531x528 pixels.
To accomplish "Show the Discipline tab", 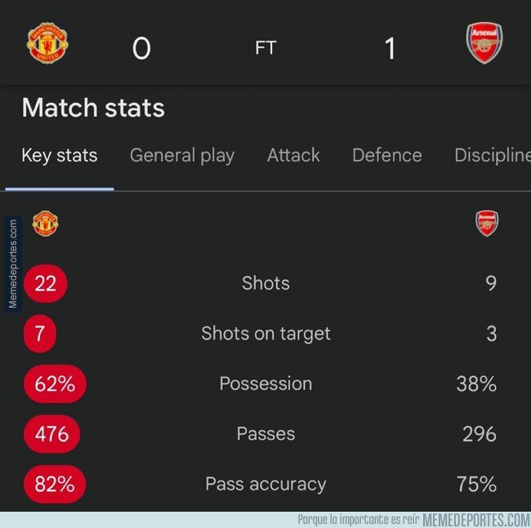I will tap(493, 156).
